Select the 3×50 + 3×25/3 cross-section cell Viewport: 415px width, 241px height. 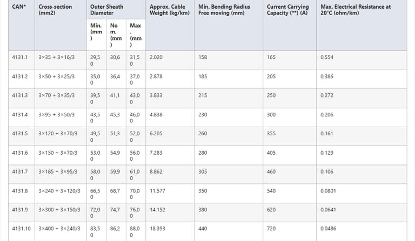(56, 77)
